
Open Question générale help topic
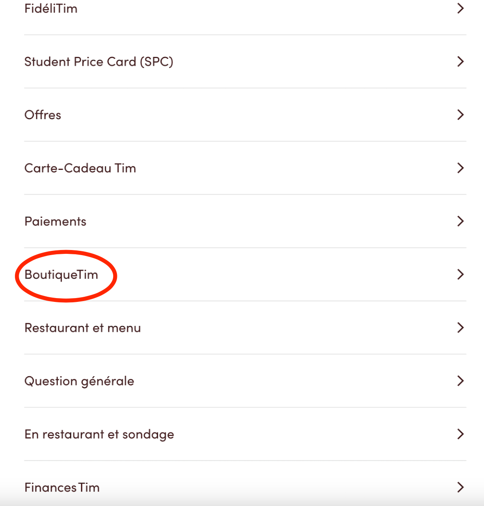coord(80,381)
